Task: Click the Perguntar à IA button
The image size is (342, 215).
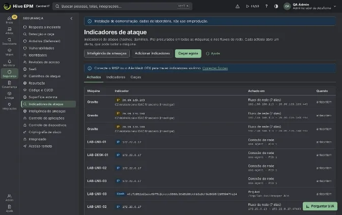Action: pyautogui.click(x=320, y=206)
